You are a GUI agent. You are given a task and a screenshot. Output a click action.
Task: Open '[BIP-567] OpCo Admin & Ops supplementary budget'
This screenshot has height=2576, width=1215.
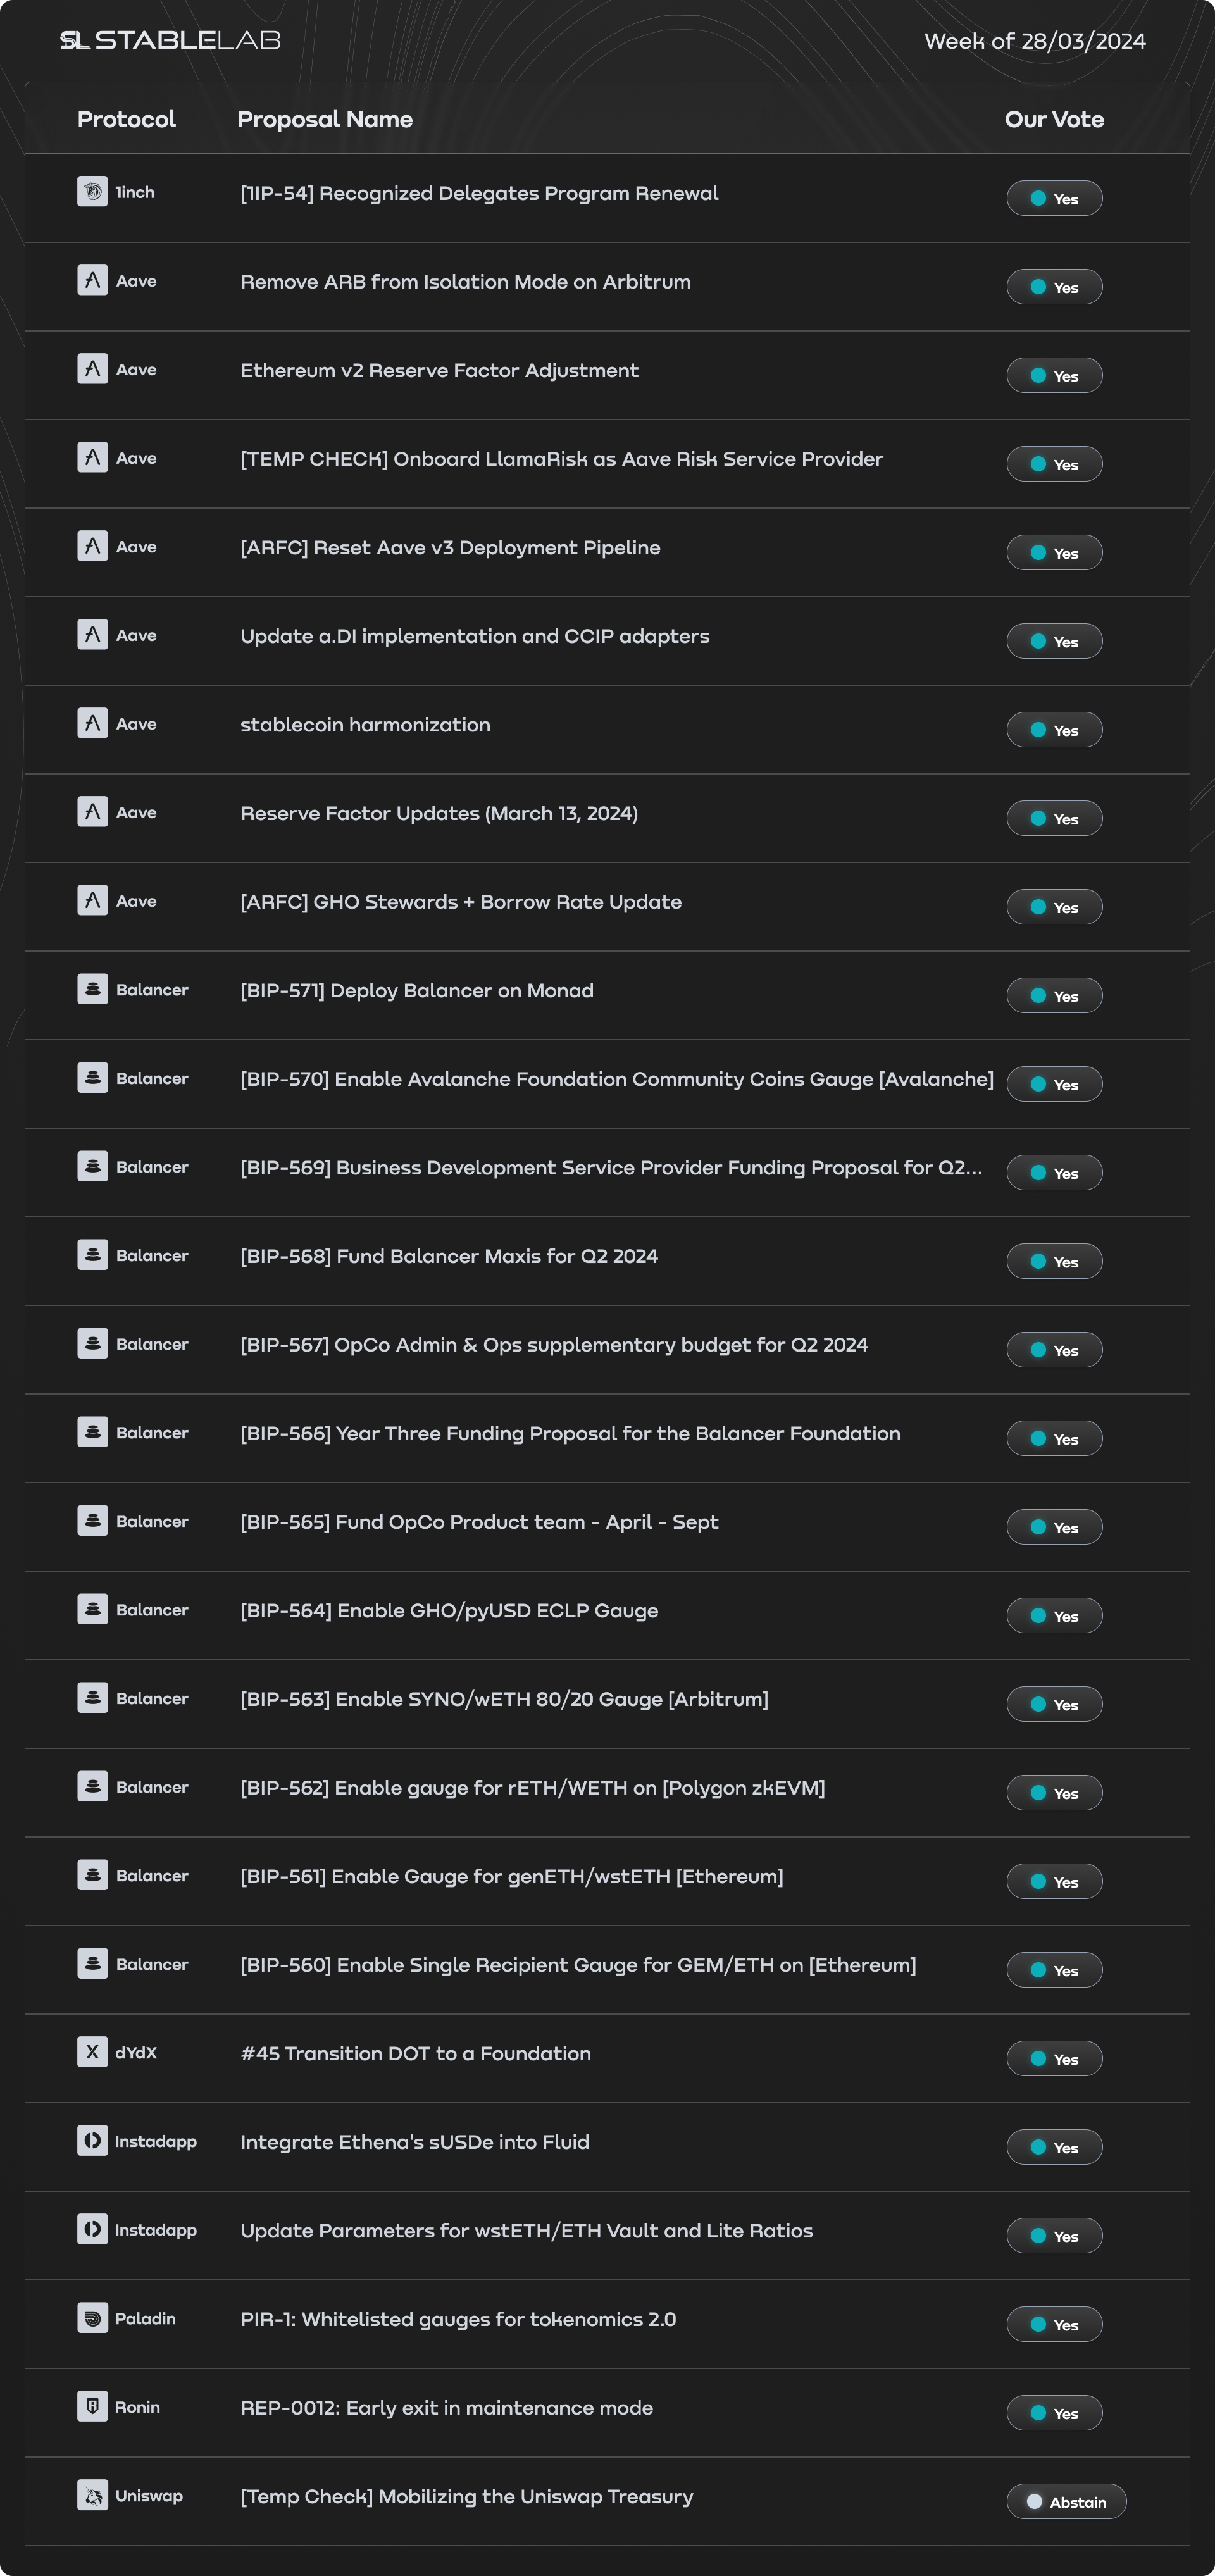554,1345
